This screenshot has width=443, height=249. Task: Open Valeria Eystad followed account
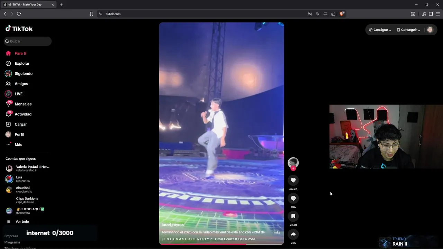coord(28,168)
